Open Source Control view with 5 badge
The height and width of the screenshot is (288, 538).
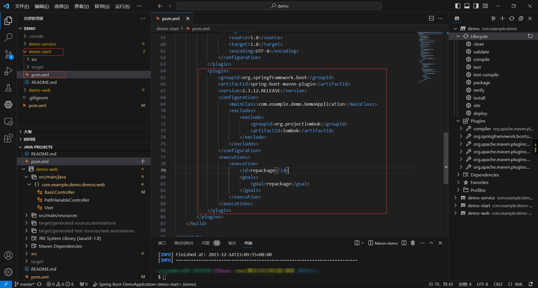(x=8, y=55)
